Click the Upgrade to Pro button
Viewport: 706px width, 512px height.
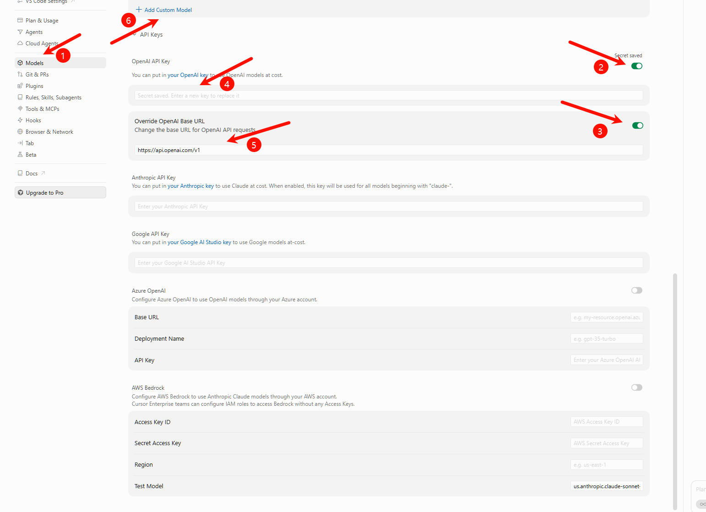(x=60, y=192)
